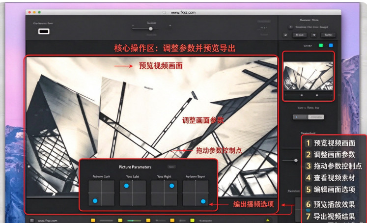
Task: Click the small icon at bottom bar left
Action: (32, 221)
